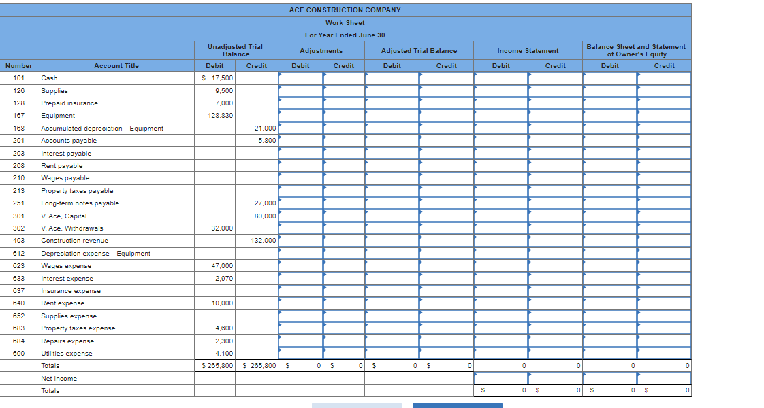Viewport: 764px width, 408px height.
Task: Click the Balance Sheet Debit cell for V. Ace, Withdrawals
Action: click(609, 228)
